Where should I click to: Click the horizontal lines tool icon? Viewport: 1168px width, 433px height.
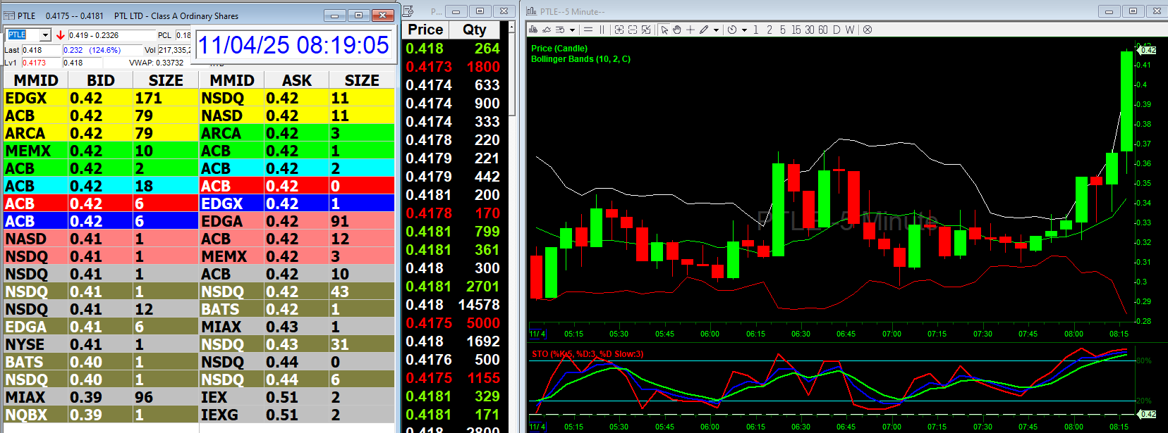coord(588,30)
